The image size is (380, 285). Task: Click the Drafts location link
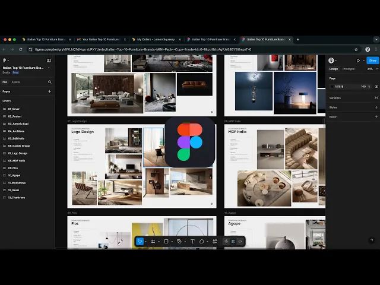coord(7,72)
